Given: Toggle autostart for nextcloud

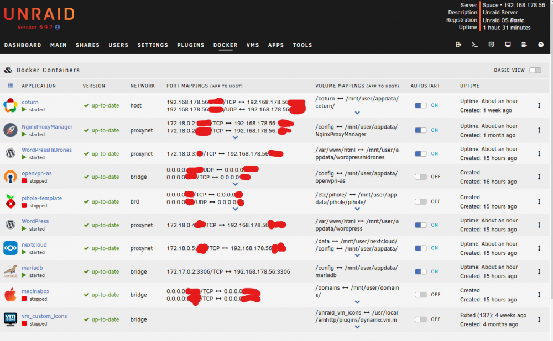Looking at the screenshot, I should tap(420, 248).
